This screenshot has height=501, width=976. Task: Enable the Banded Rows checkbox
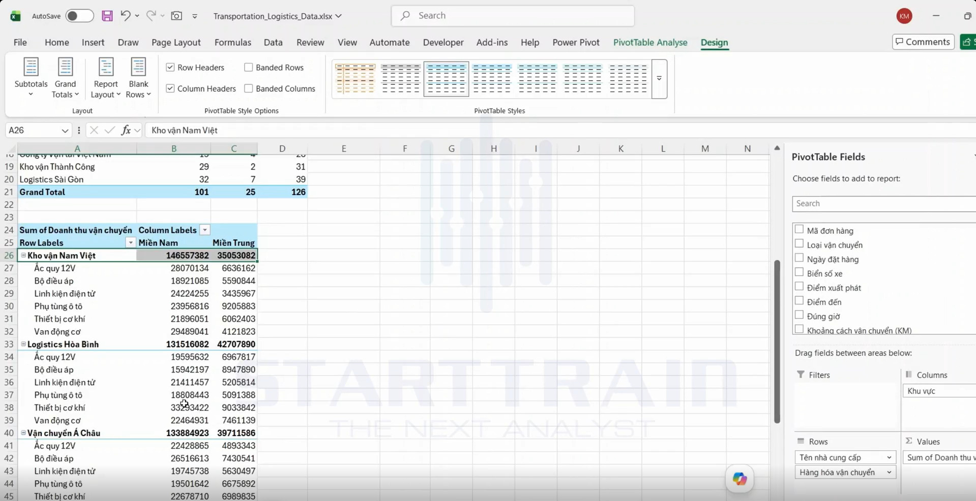(x=249, y=67)
